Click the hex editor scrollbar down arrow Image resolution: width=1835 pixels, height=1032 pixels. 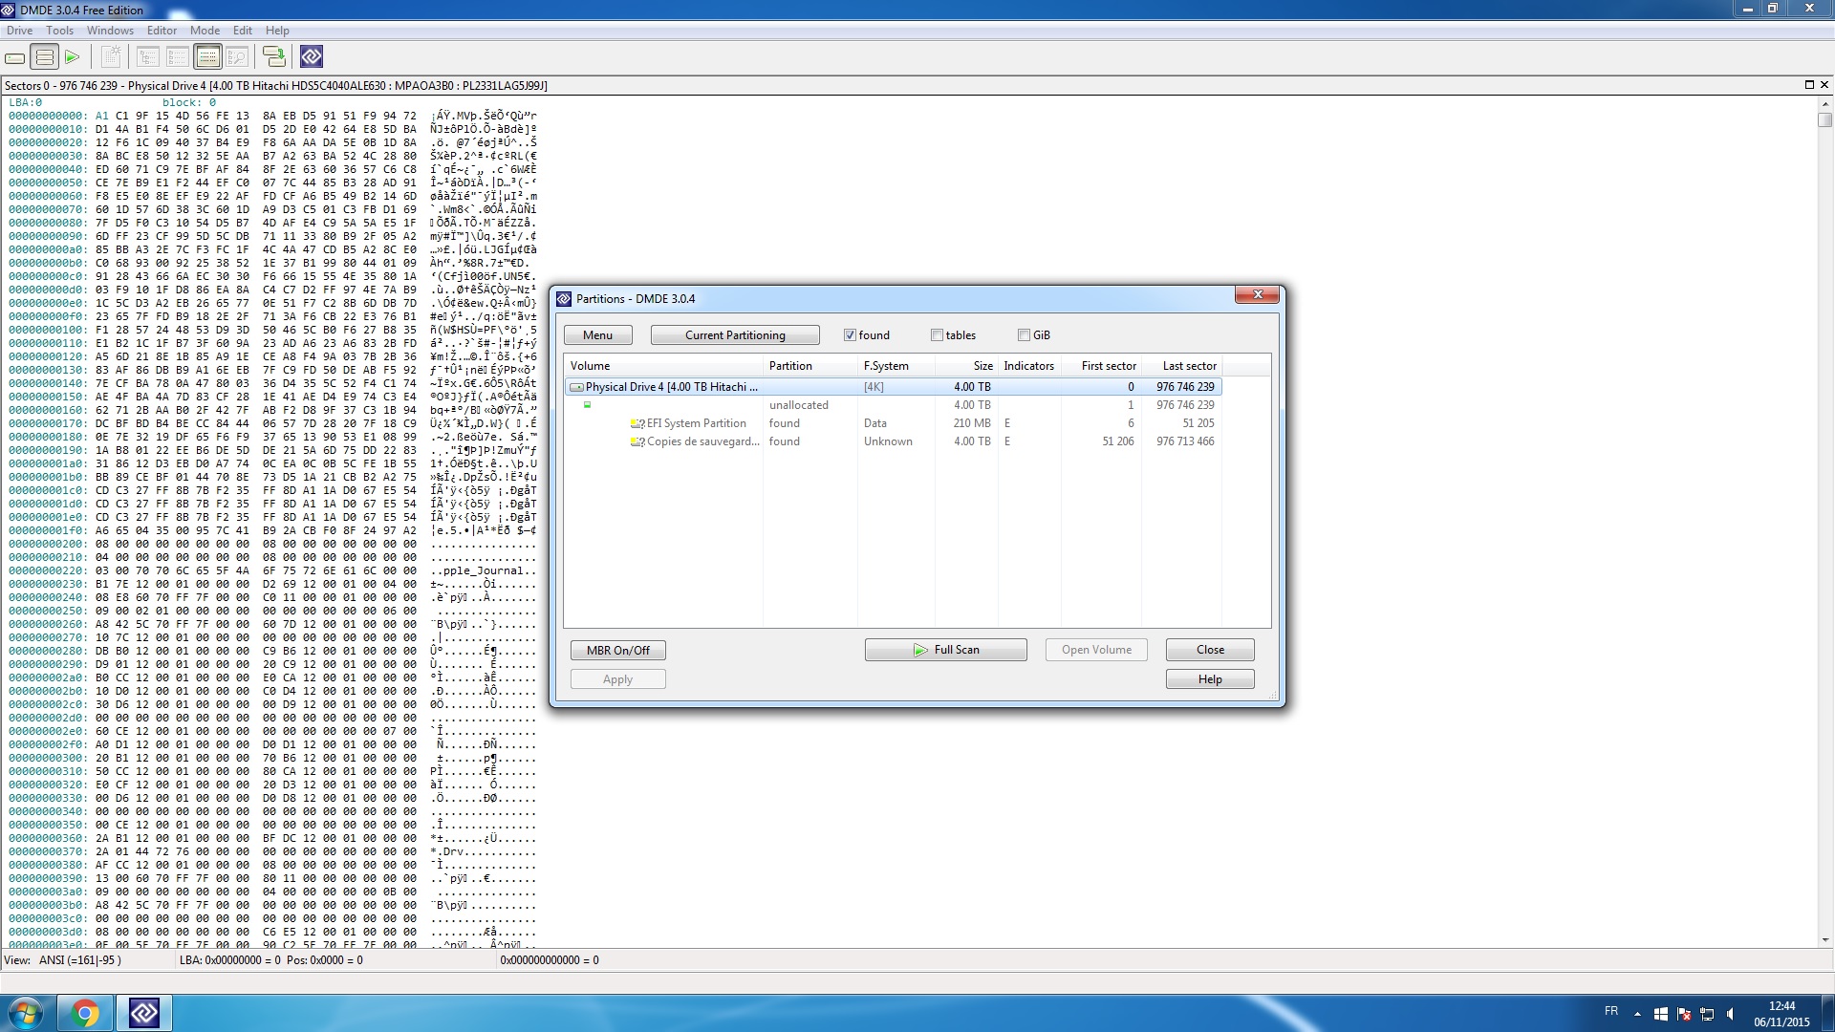point(1825,940)
